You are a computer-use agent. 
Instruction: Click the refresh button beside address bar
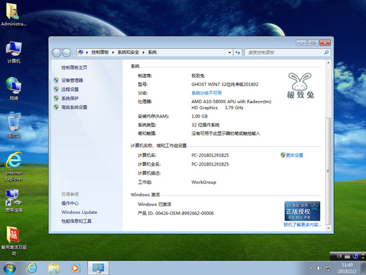click(x=238, y=52)
